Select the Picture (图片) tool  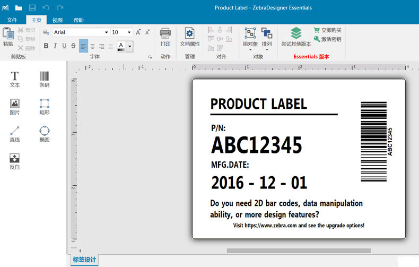tap(15, 107)
